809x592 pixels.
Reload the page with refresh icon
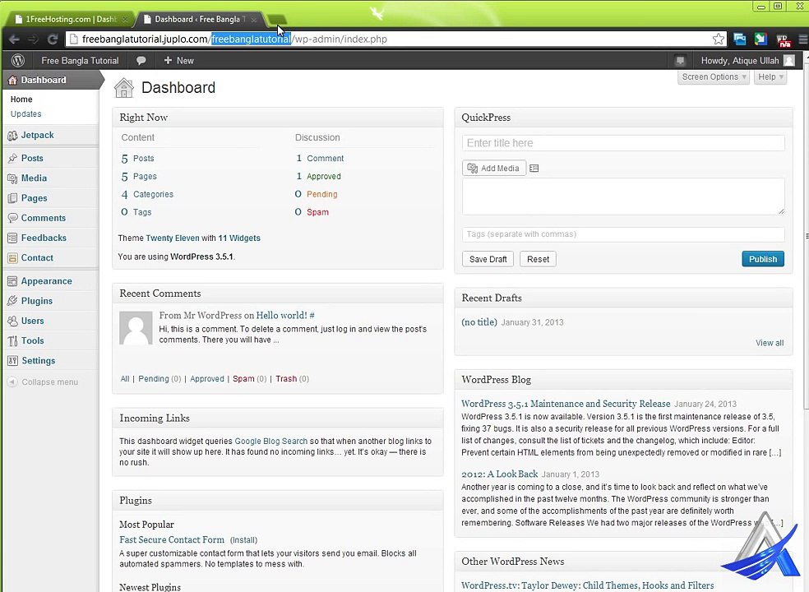[52, 39]
